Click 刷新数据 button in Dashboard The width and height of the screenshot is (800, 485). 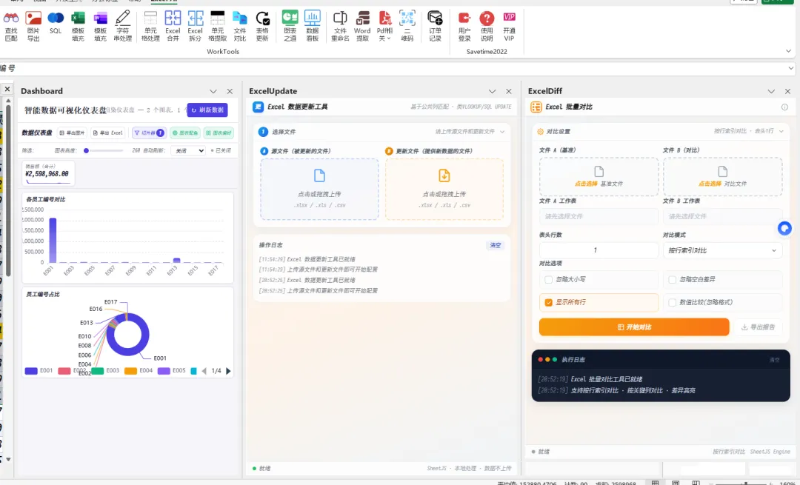pyautogui.click(x=207, y=110)
